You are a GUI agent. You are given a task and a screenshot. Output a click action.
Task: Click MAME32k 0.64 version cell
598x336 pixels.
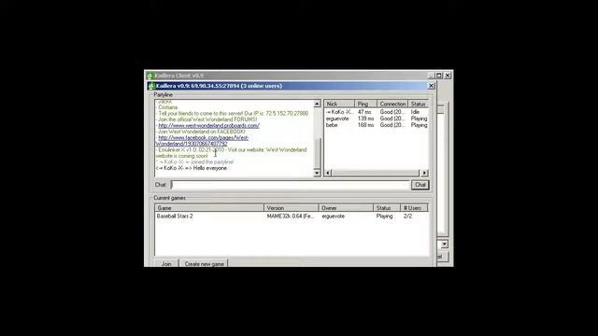pyautogui.click(x=291, y=216)
